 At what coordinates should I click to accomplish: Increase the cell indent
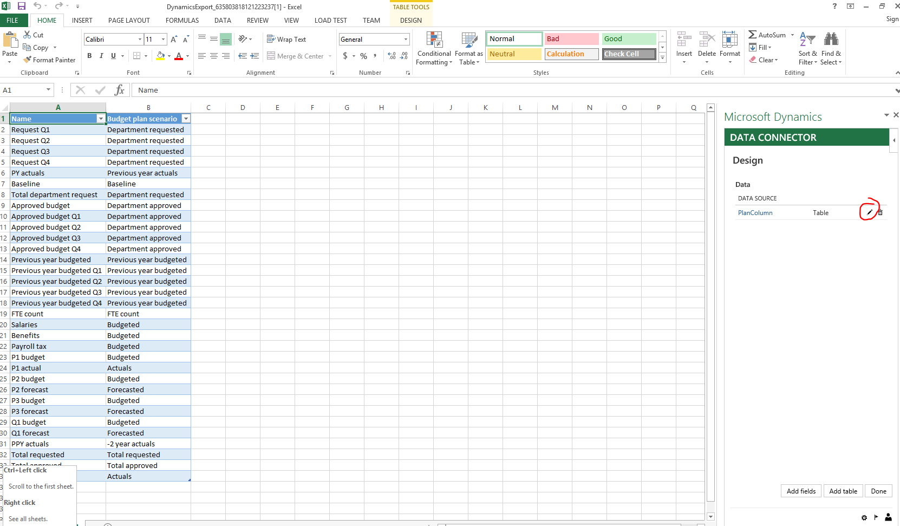255,56
